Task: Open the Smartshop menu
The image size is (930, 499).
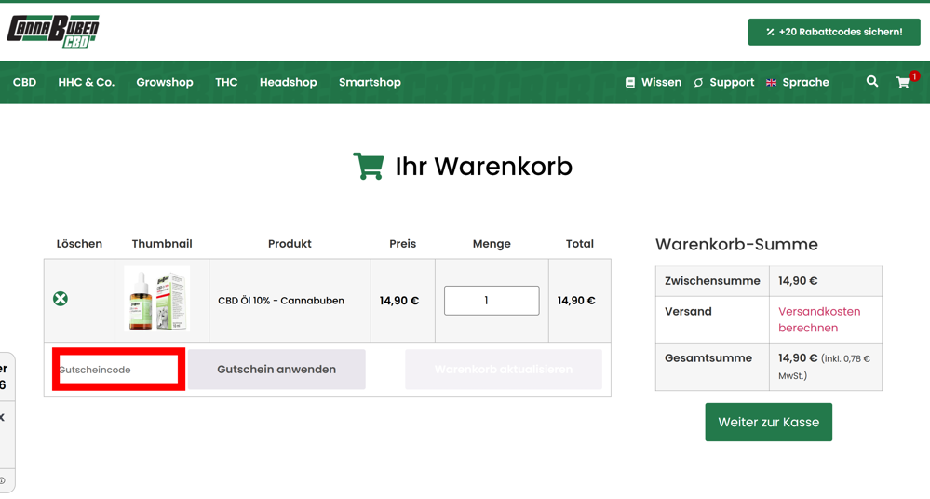Action: pyautogui.click(x=371, y=83)
